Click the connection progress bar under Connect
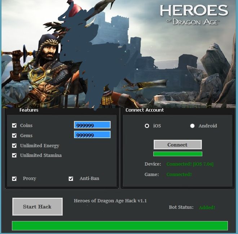The width and height of the screenshot is (238, 234). (x=178, y=154)
